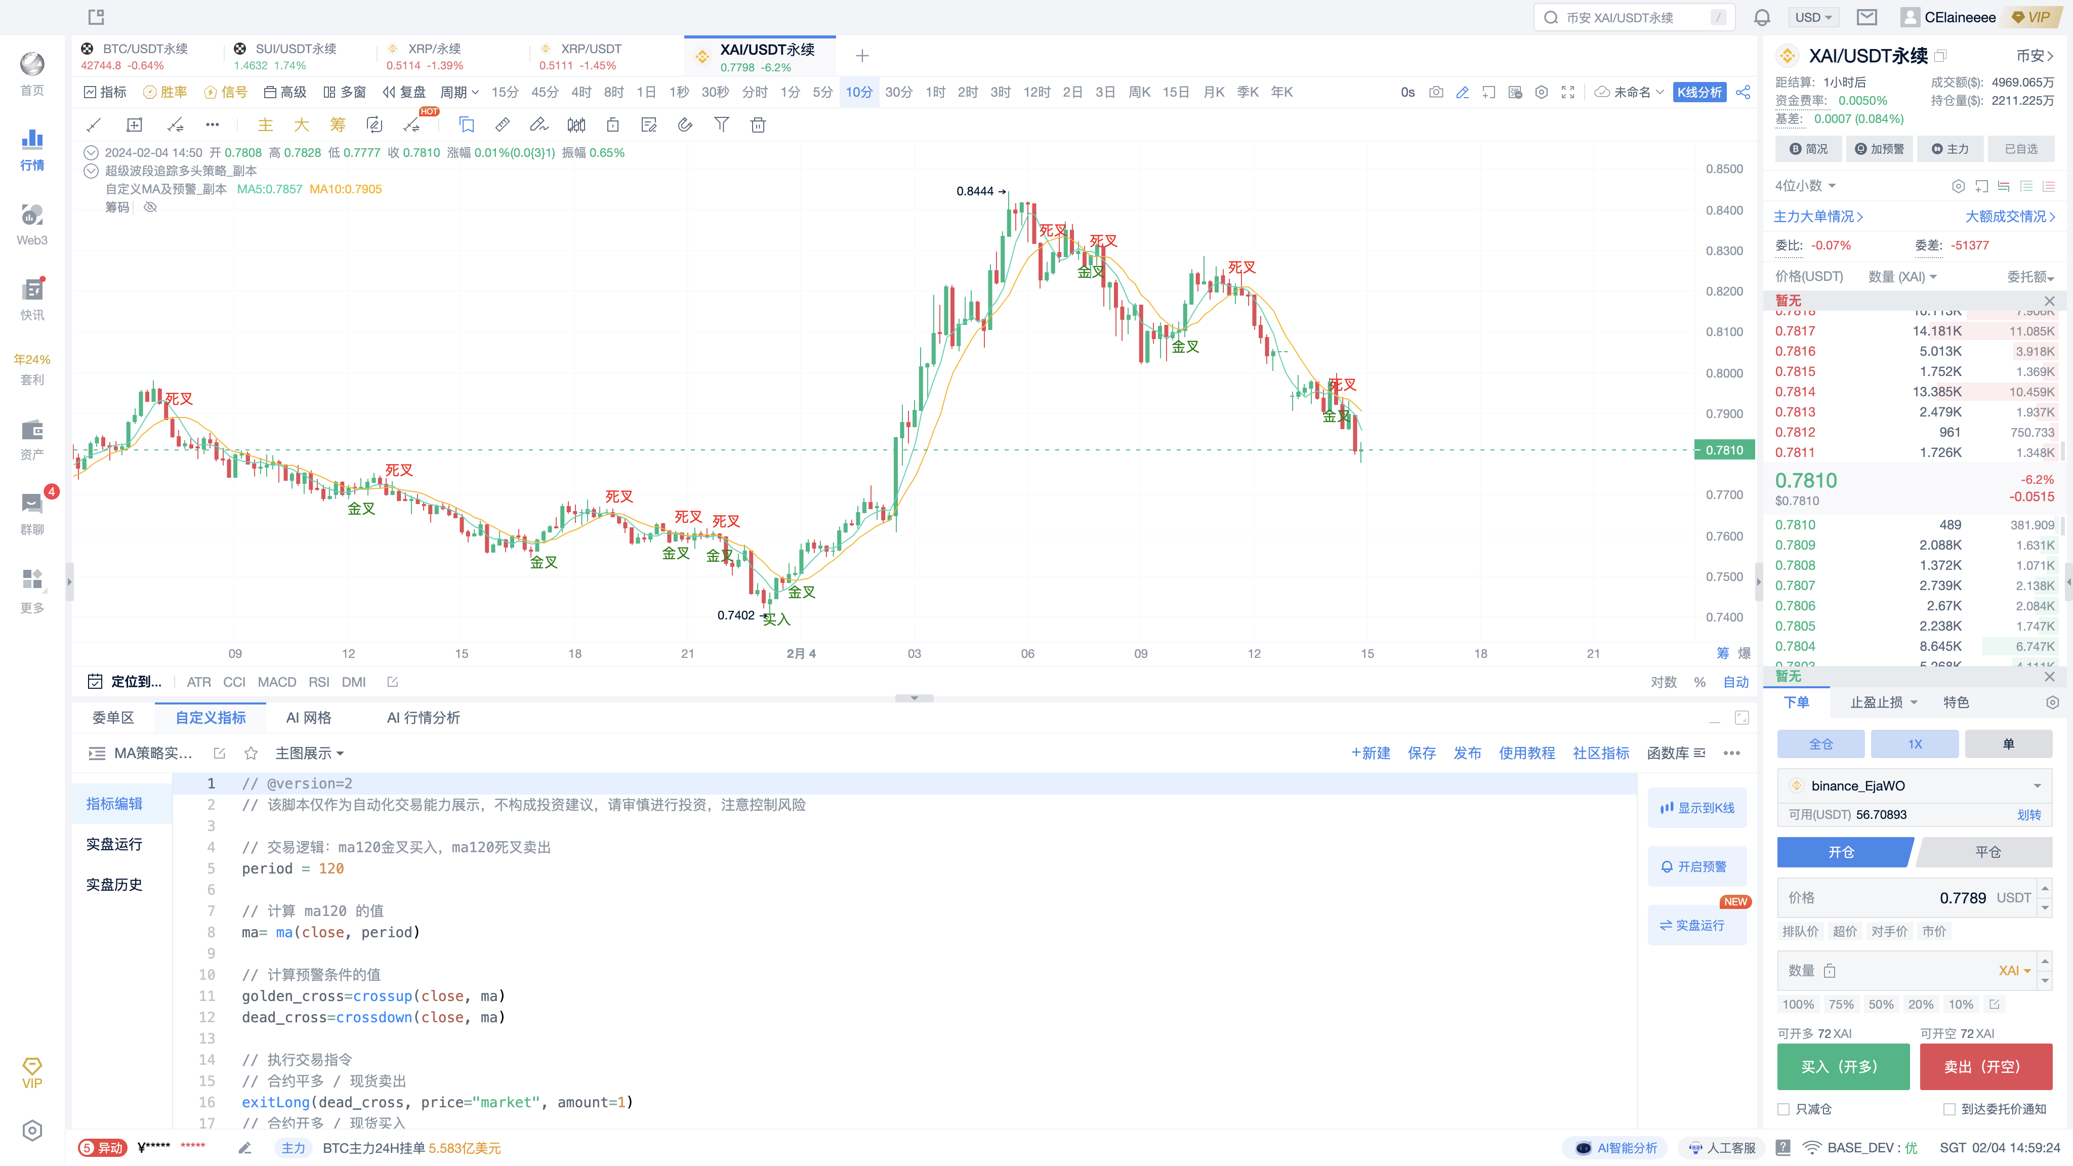Open the binance_EjaWO account dropdown

(x=1915, y=785)
